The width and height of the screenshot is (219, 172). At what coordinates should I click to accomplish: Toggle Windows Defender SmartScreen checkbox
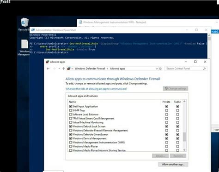71,134
